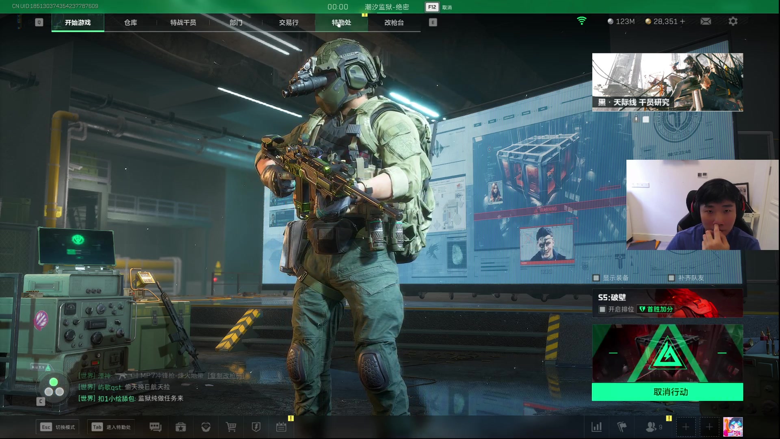This screenshot has width=780, height=439.
Task: Click the C key chat shortcut icon
Action: [x=41, y=402]
